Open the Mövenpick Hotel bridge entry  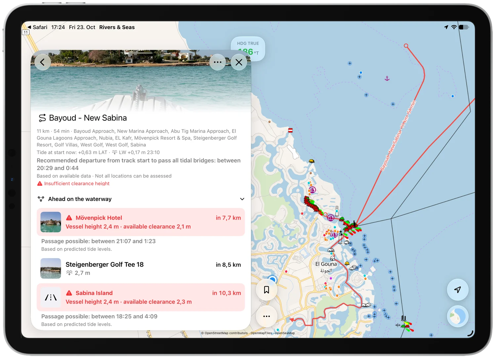141,222
